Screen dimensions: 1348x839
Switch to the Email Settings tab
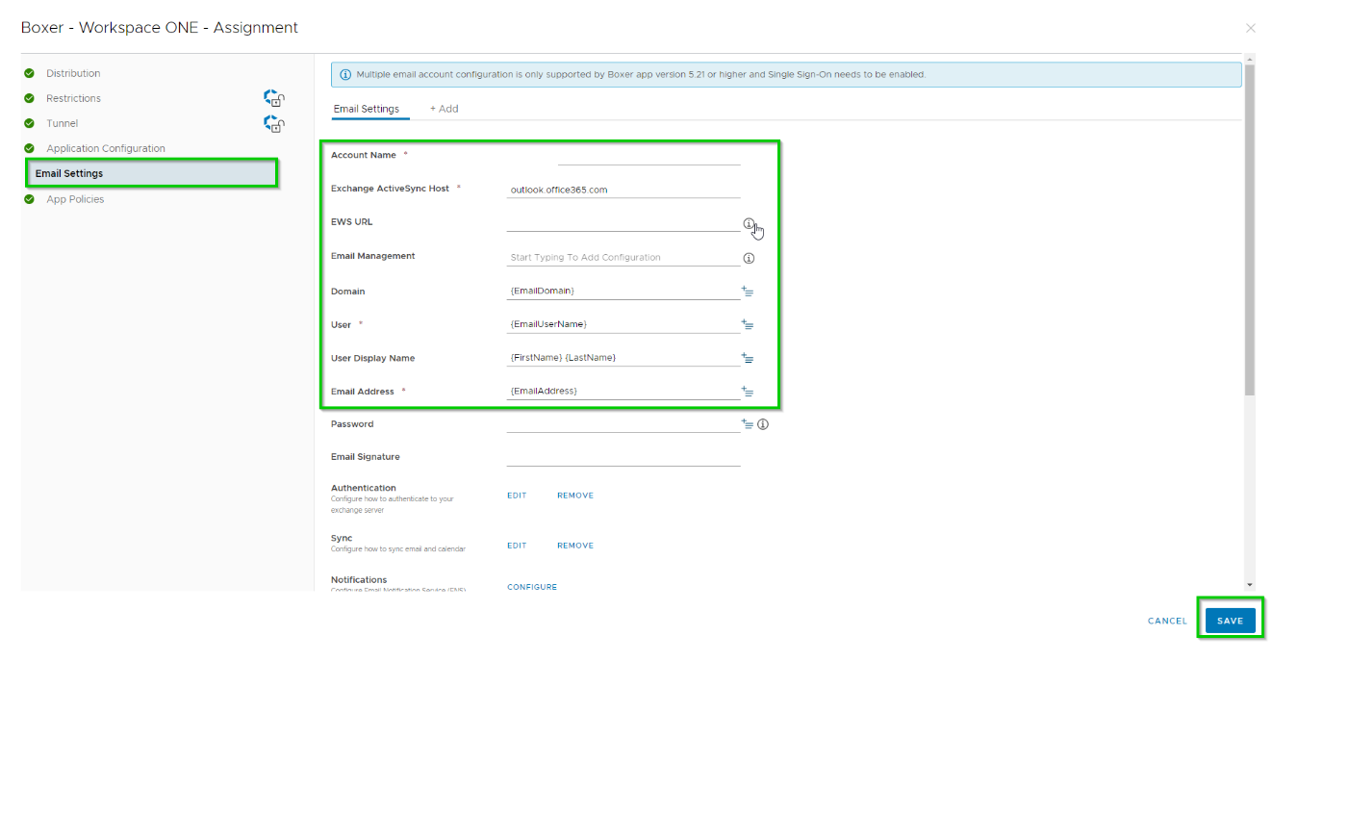click(x=369, y=109)
